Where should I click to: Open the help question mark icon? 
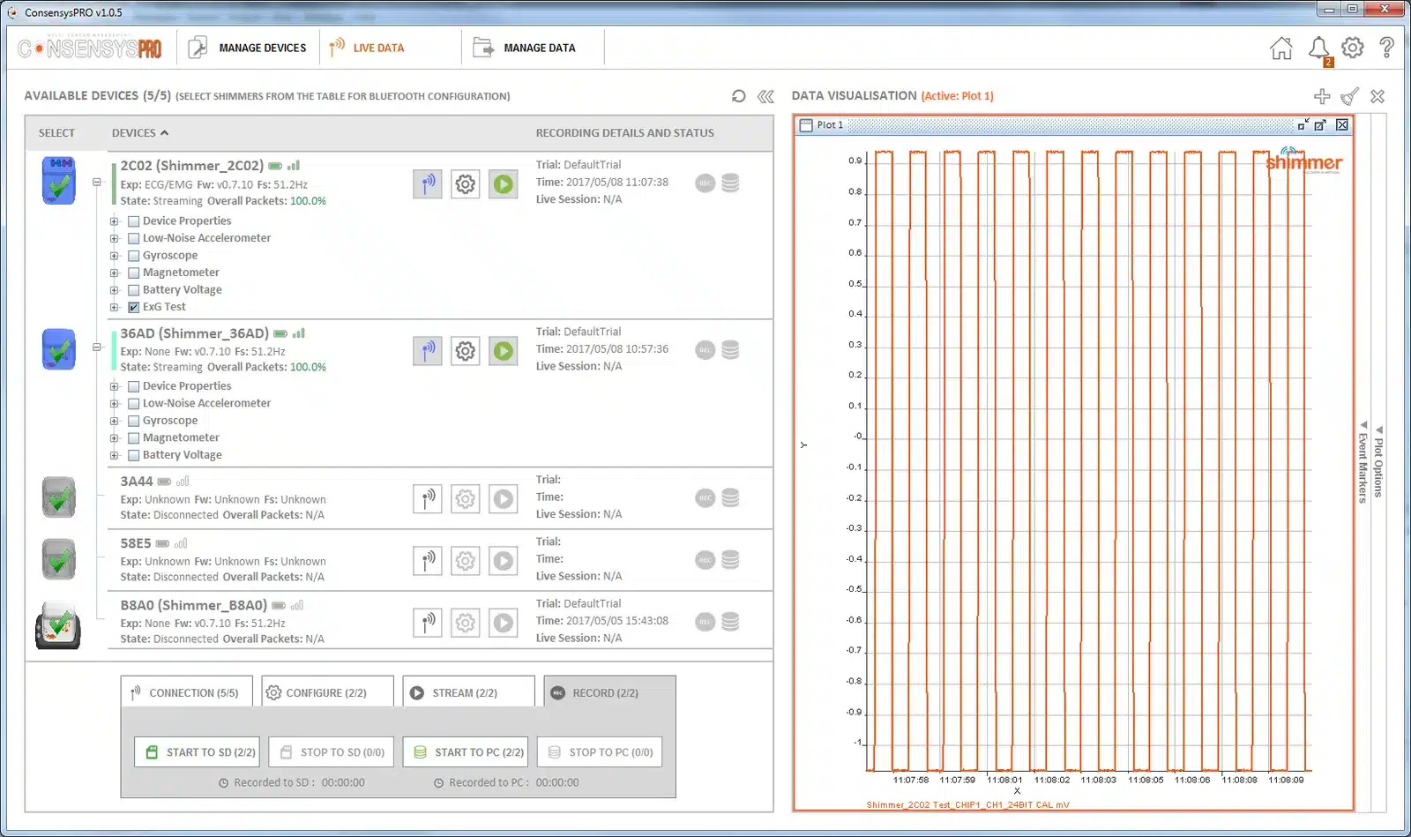click(x=1386, y=48)
